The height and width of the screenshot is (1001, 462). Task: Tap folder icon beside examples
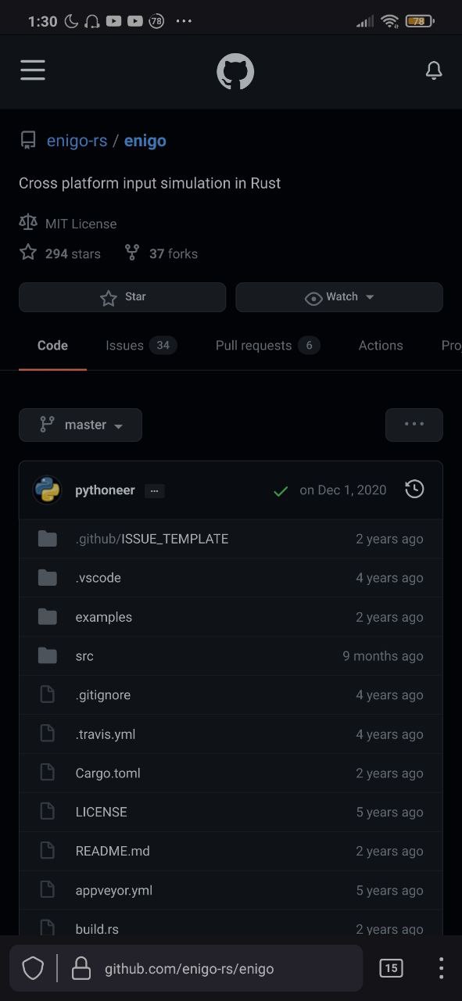click(x=48, y=617)
